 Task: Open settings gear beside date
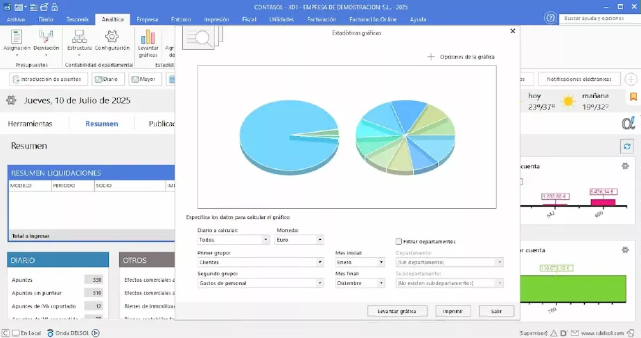11,100
